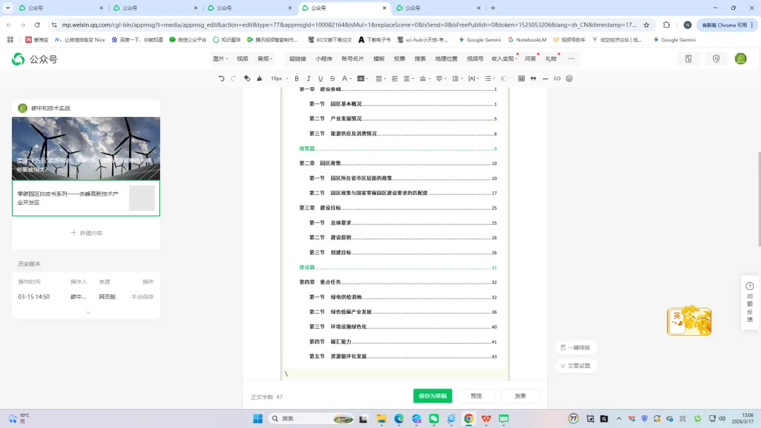Viewport: 761px width, 428px height.
Task: Open the text alignment dropdown
Action: tap(380, 79)
